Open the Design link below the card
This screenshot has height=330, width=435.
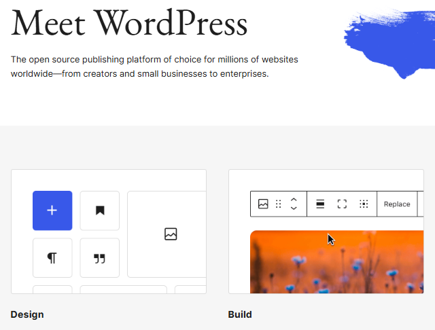[x=27, y=314]
